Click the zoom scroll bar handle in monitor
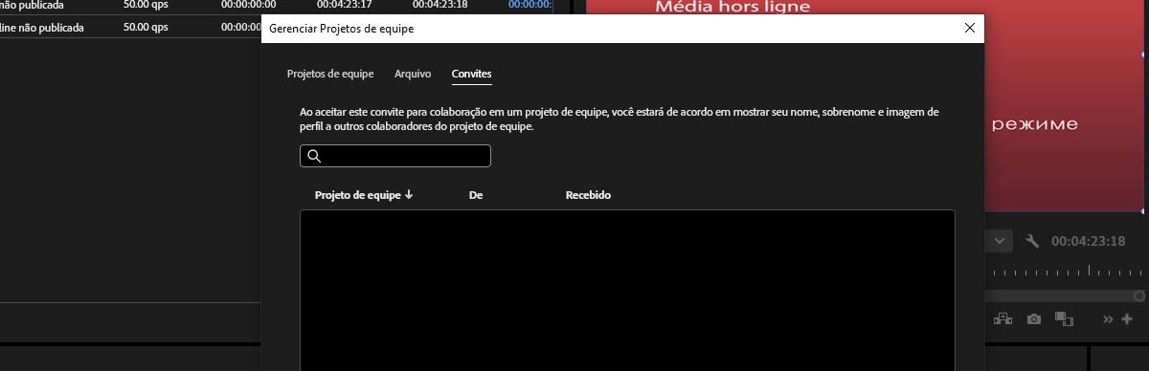 click(x=1139, y=296)
